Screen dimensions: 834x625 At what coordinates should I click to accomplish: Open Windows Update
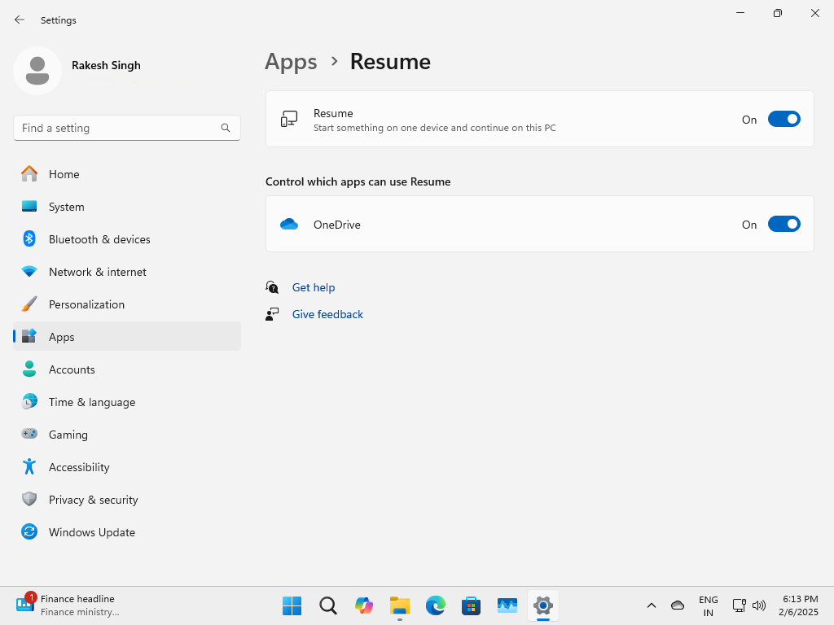92,532
